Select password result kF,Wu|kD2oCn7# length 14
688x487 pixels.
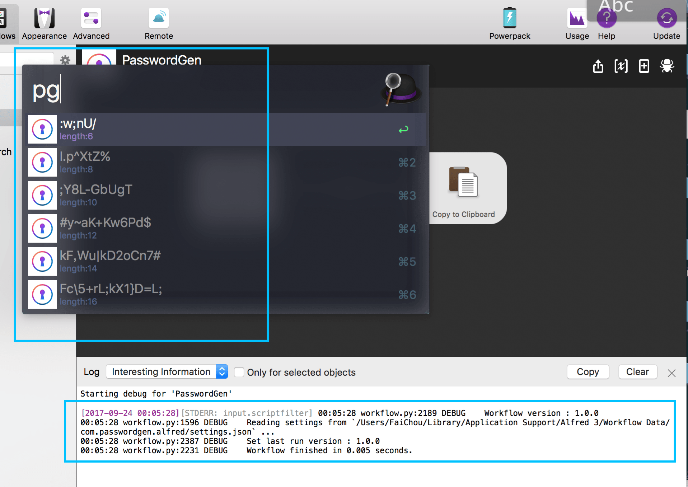coord(227,261)
